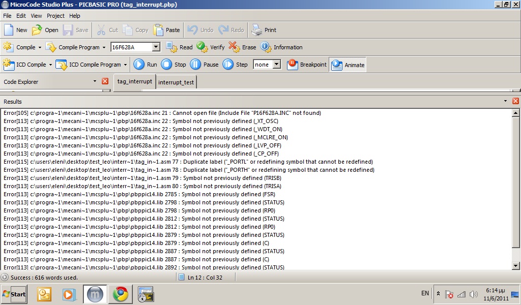Open the Compile Program dropdown arrow
The height and width of the screenshot is (305, 521).
pyautogui.click(x=104, y=47)
